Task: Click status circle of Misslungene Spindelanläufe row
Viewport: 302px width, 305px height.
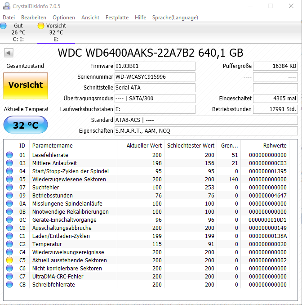Action: [x=9, y=203]
